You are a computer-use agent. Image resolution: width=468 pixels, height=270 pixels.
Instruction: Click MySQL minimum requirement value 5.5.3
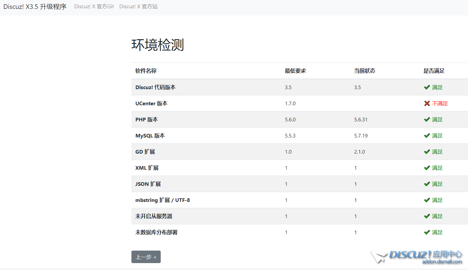click(x=290, y=135)
